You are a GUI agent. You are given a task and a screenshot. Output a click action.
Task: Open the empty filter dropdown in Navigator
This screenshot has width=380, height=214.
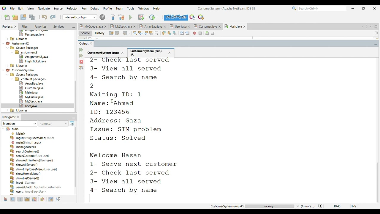pos(53,123)
